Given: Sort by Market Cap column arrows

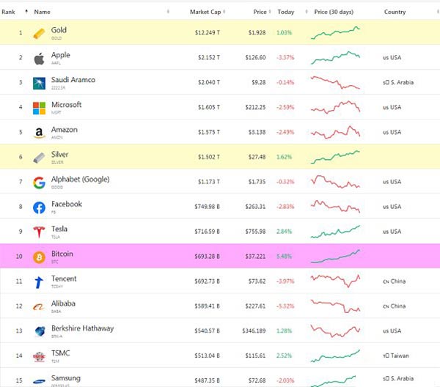Looking at the screenshot, I should [224, 12].
